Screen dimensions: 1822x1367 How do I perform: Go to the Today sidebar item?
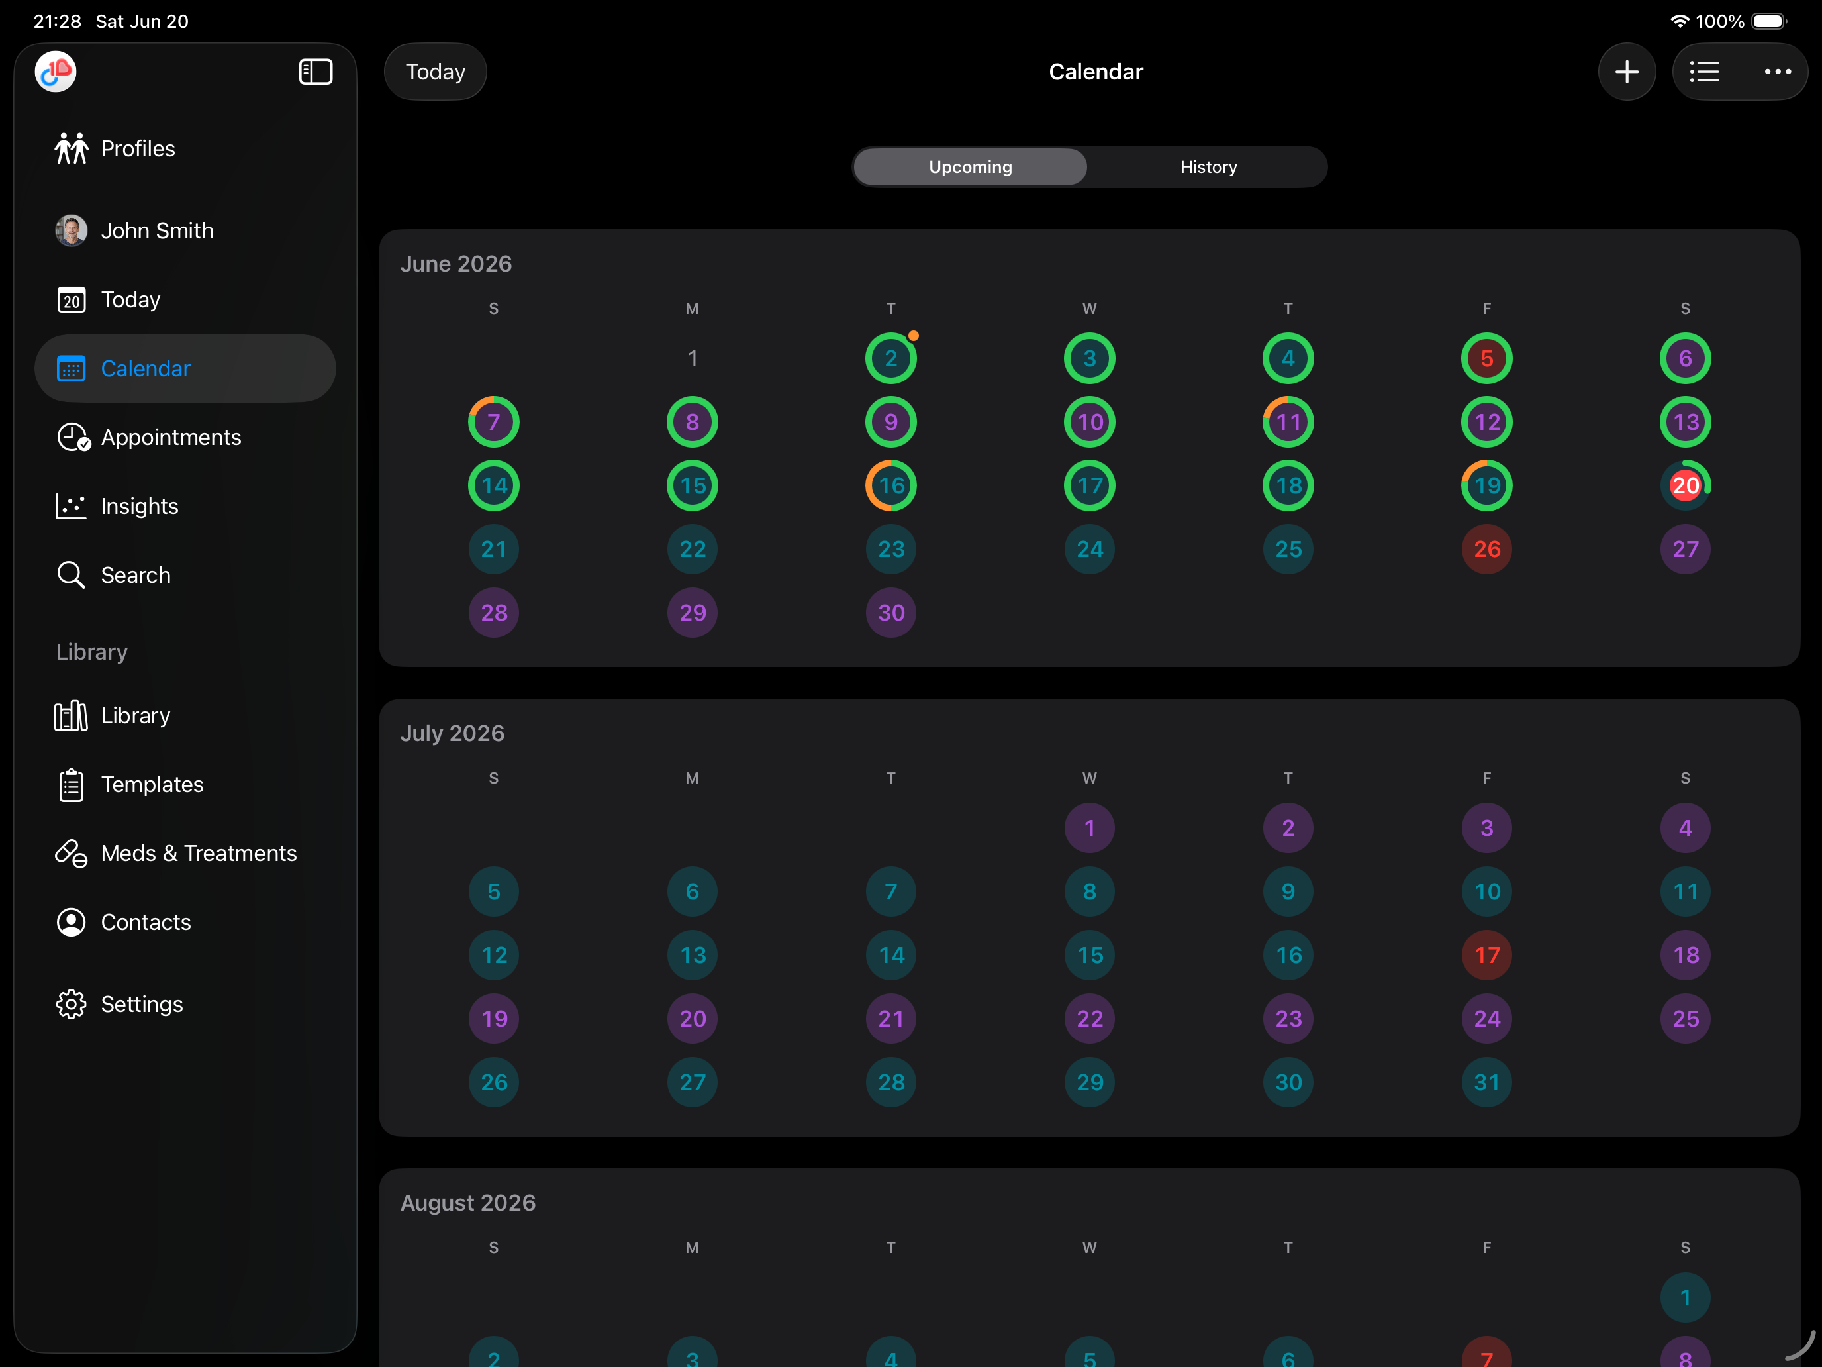pyautogui.click(x=185, y=299)
